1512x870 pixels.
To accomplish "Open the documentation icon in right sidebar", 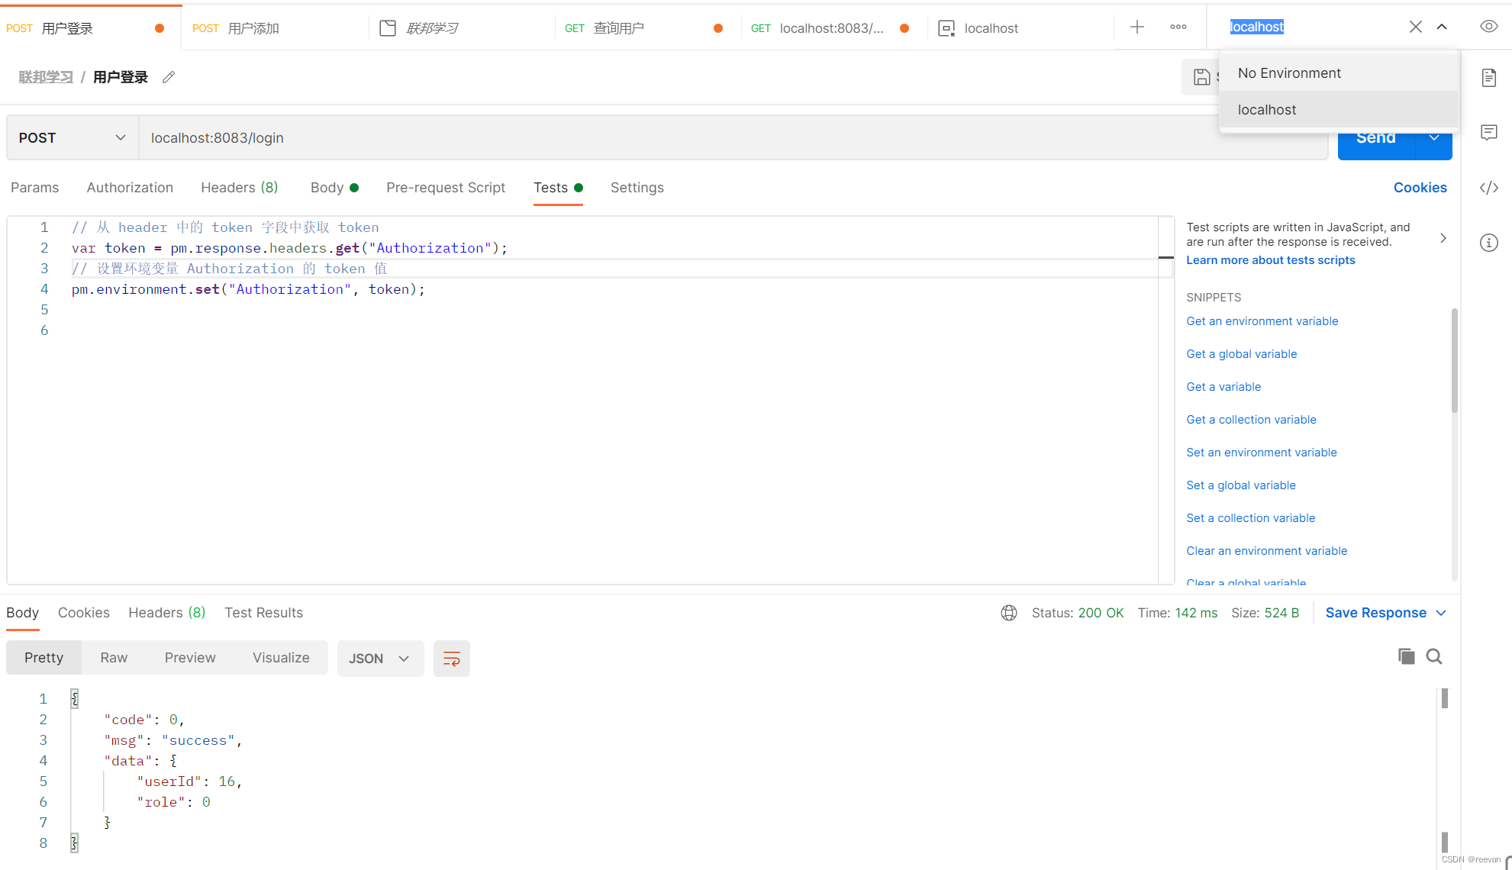I will [1488, 78].
